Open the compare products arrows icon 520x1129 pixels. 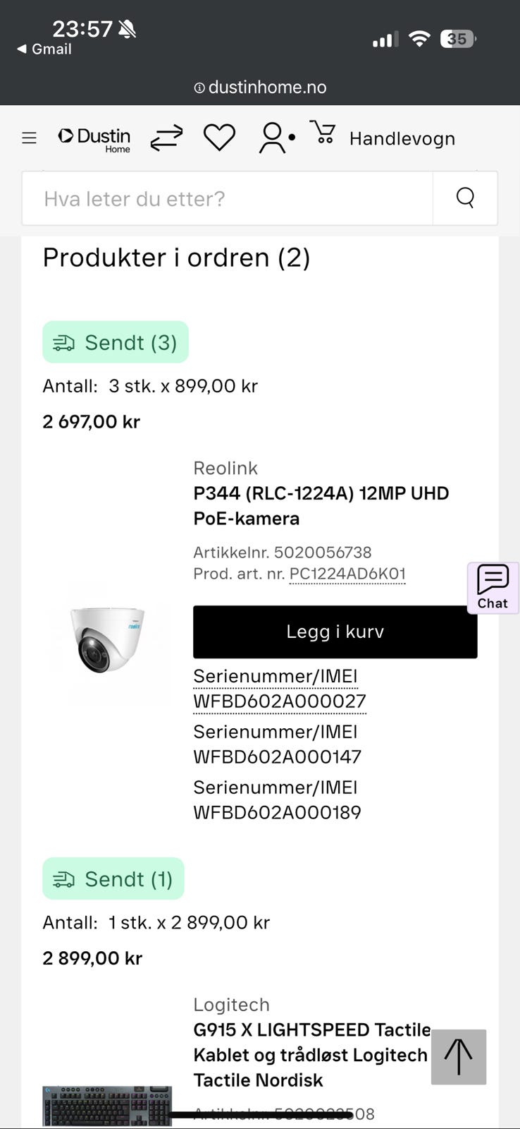point(166,138)
